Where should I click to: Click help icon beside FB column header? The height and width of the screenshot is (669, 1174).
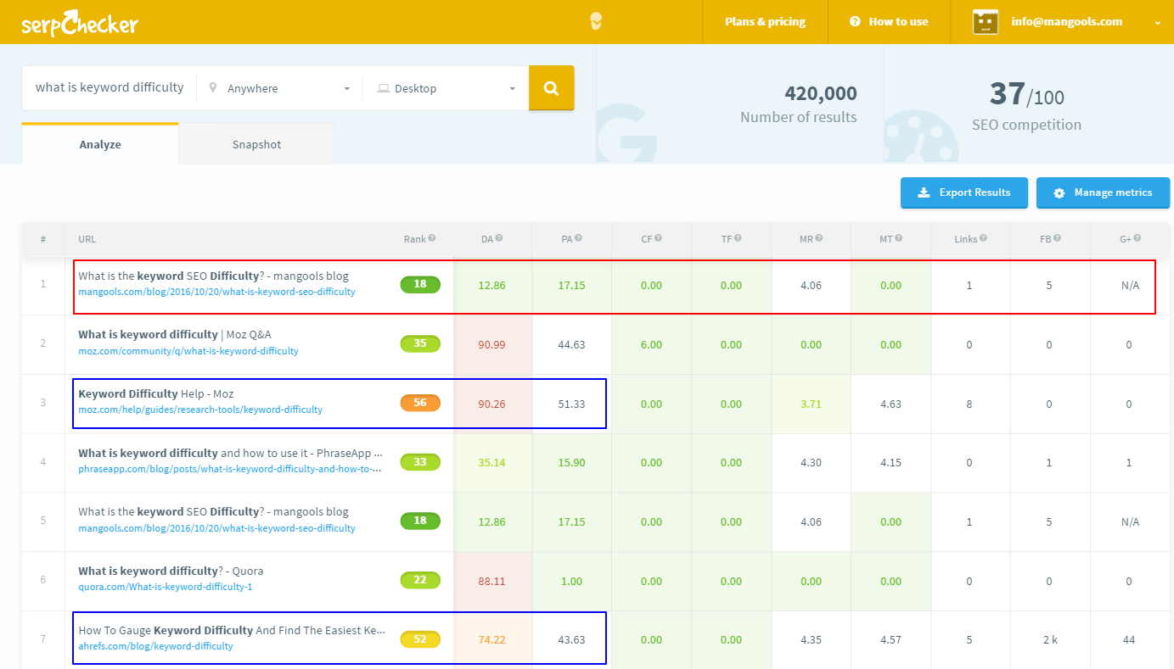1058,239
